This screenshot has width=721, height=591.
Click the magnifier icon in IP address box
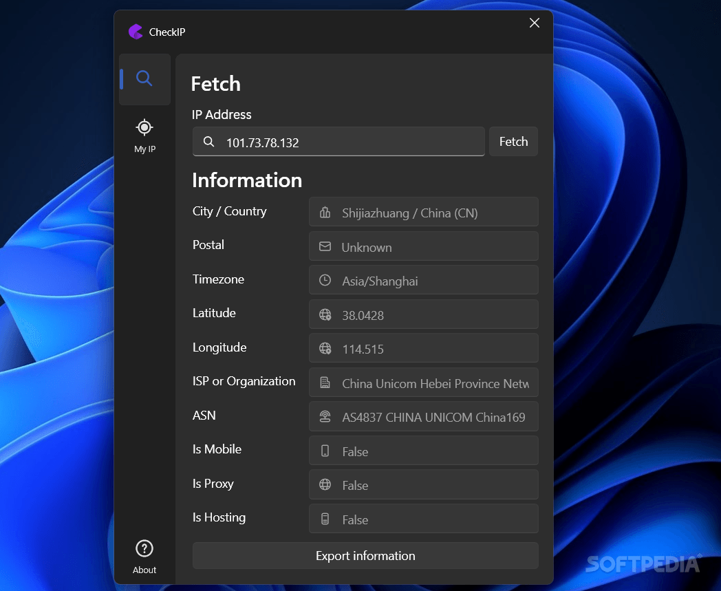208,142
